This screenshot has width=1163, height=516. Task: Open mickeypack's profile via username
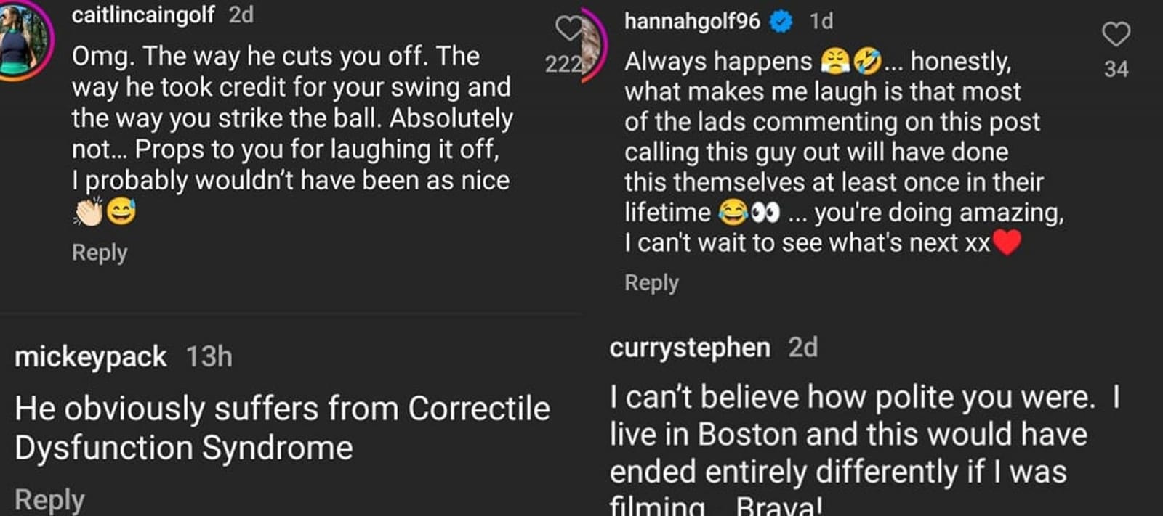[91, 357]
